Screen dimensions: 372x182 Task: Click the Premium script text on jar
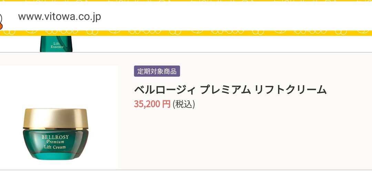pyautogui.click(x=55, y=142)
